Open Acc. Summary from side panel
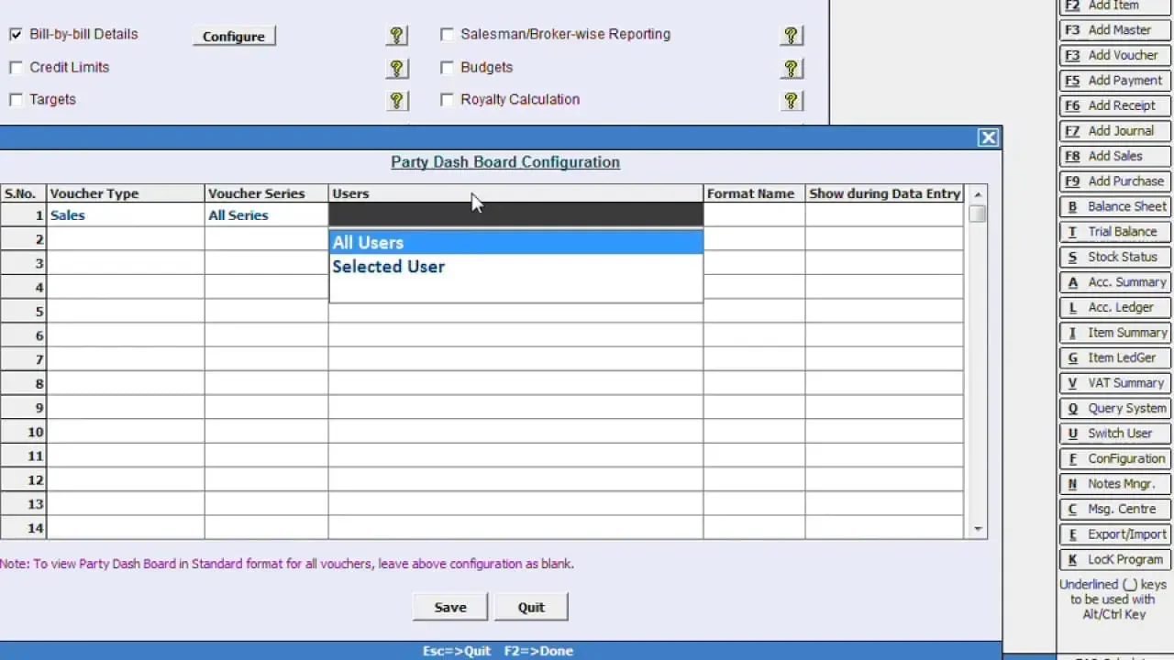 [x=1114, y=282]
